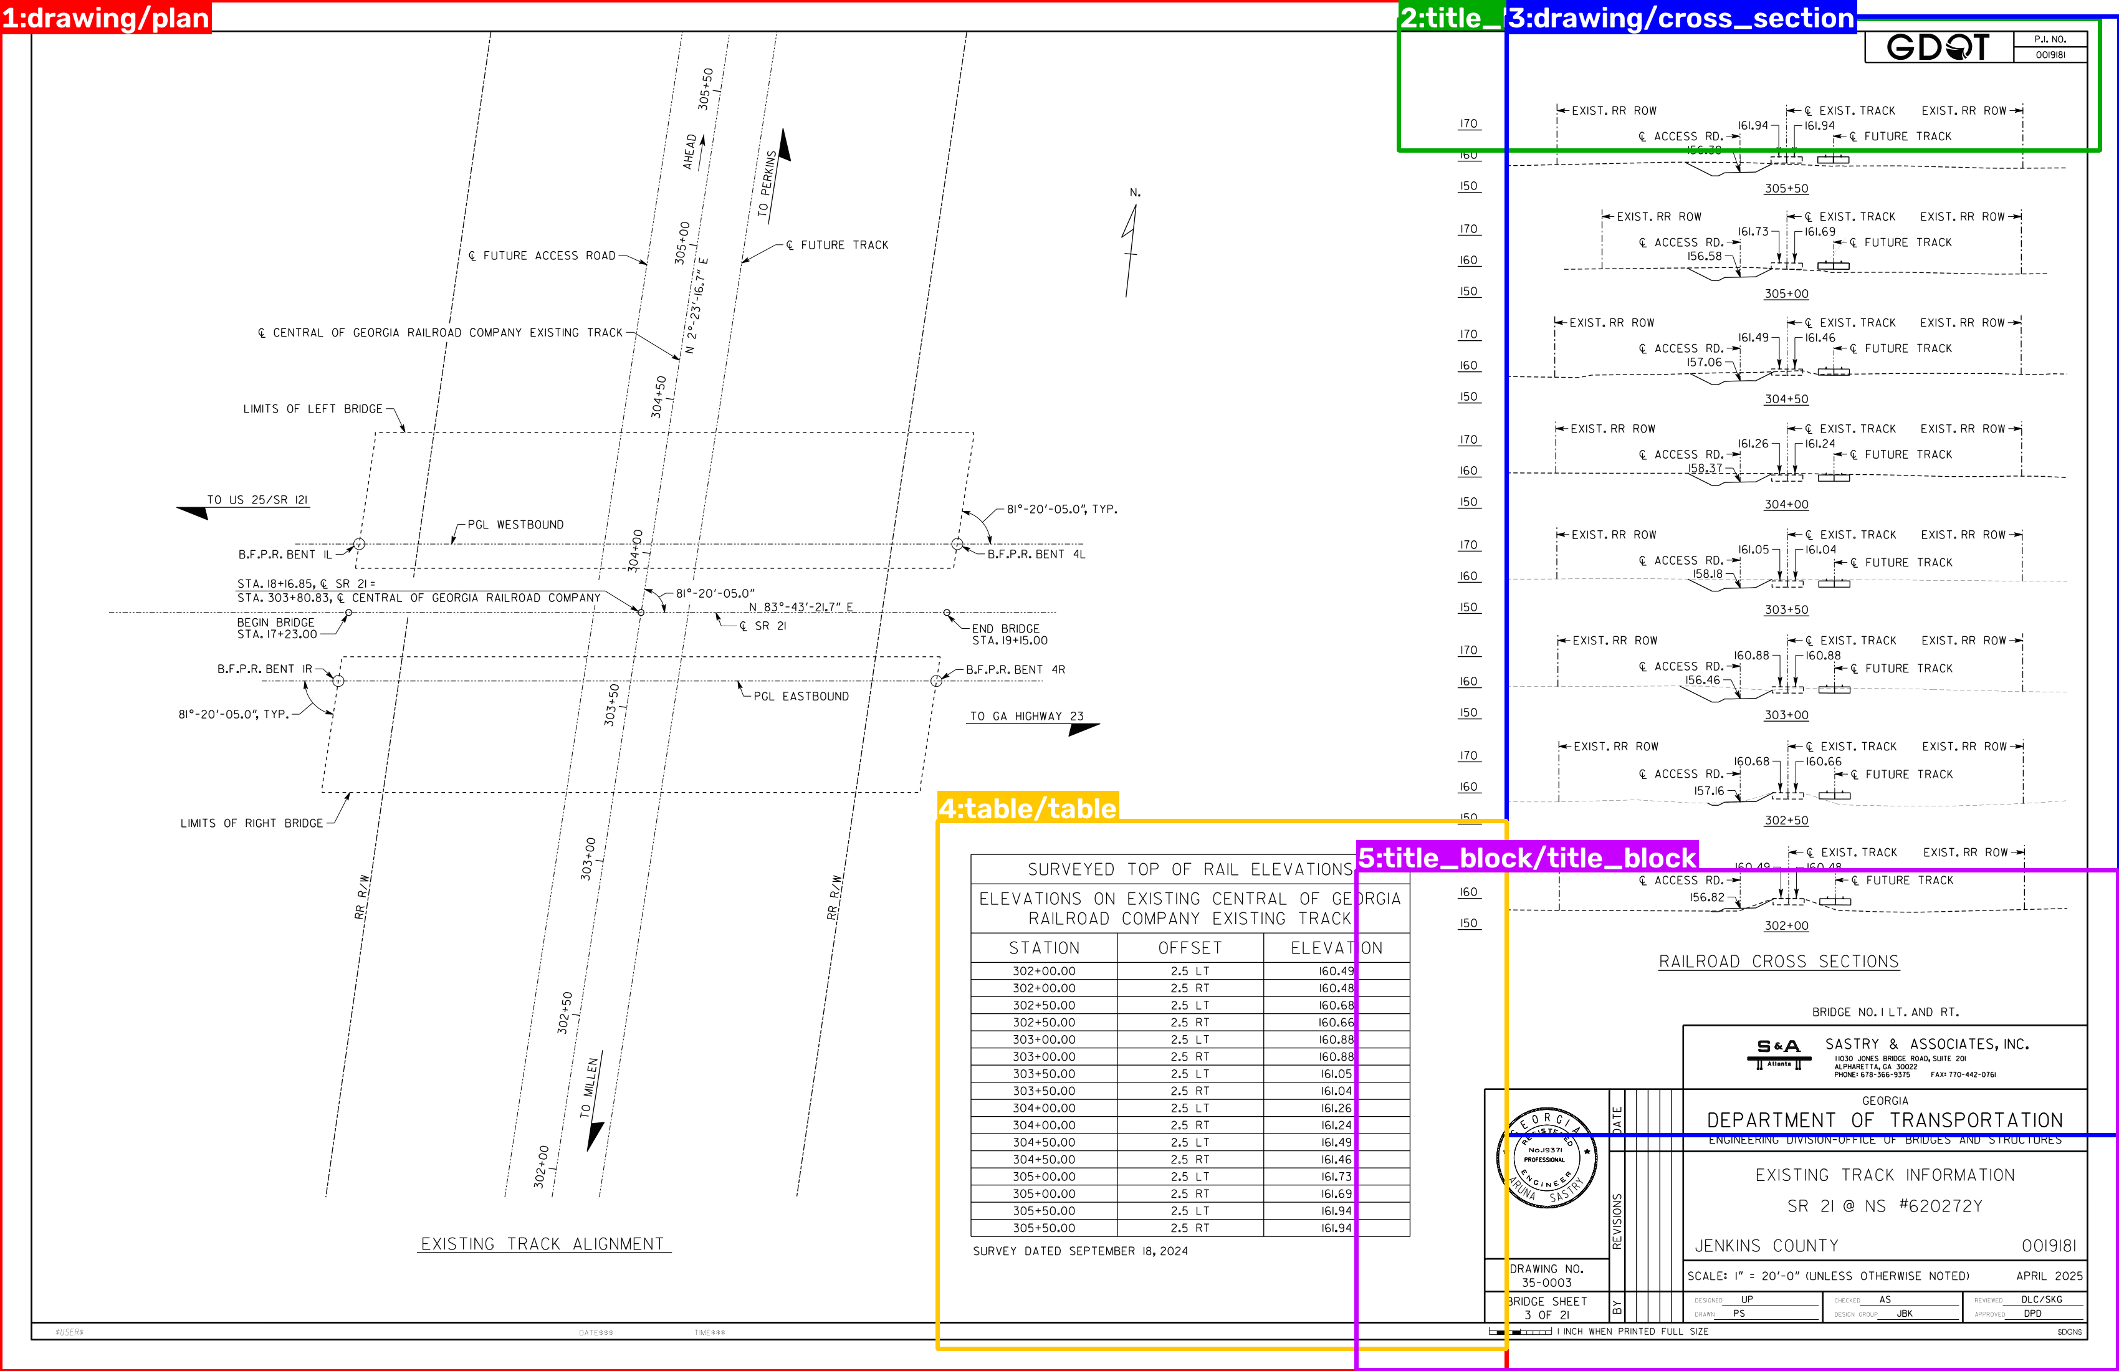Select 'SURVEY DATED SEPTEMBER 18, 2024' note

(1080, 1251)
